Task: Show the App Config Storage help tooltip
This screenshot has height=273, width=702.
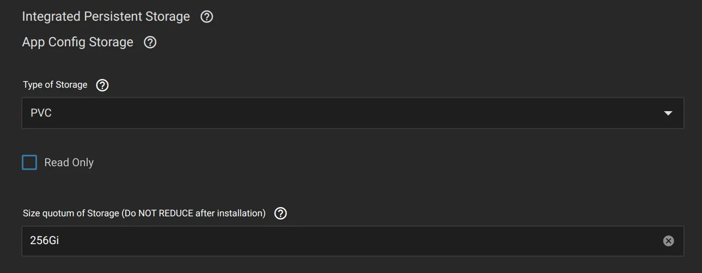Action: 150,43
